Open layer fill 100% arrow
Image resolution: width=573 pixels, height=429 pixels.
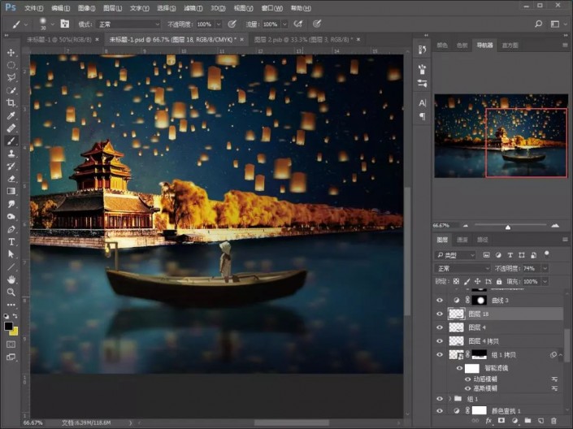click(545, 281)
